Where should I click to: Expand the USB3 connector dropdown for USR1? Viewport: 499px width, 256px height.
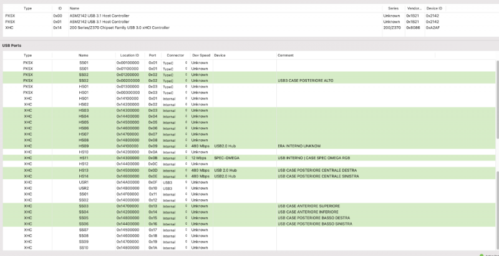pyautogui.click(x=186, y=182)
